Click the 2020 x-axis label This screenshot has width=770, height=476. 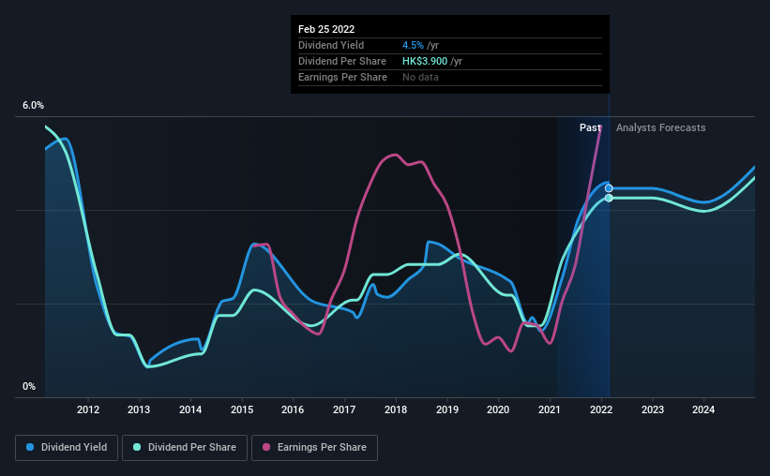[x=498, y=409]
